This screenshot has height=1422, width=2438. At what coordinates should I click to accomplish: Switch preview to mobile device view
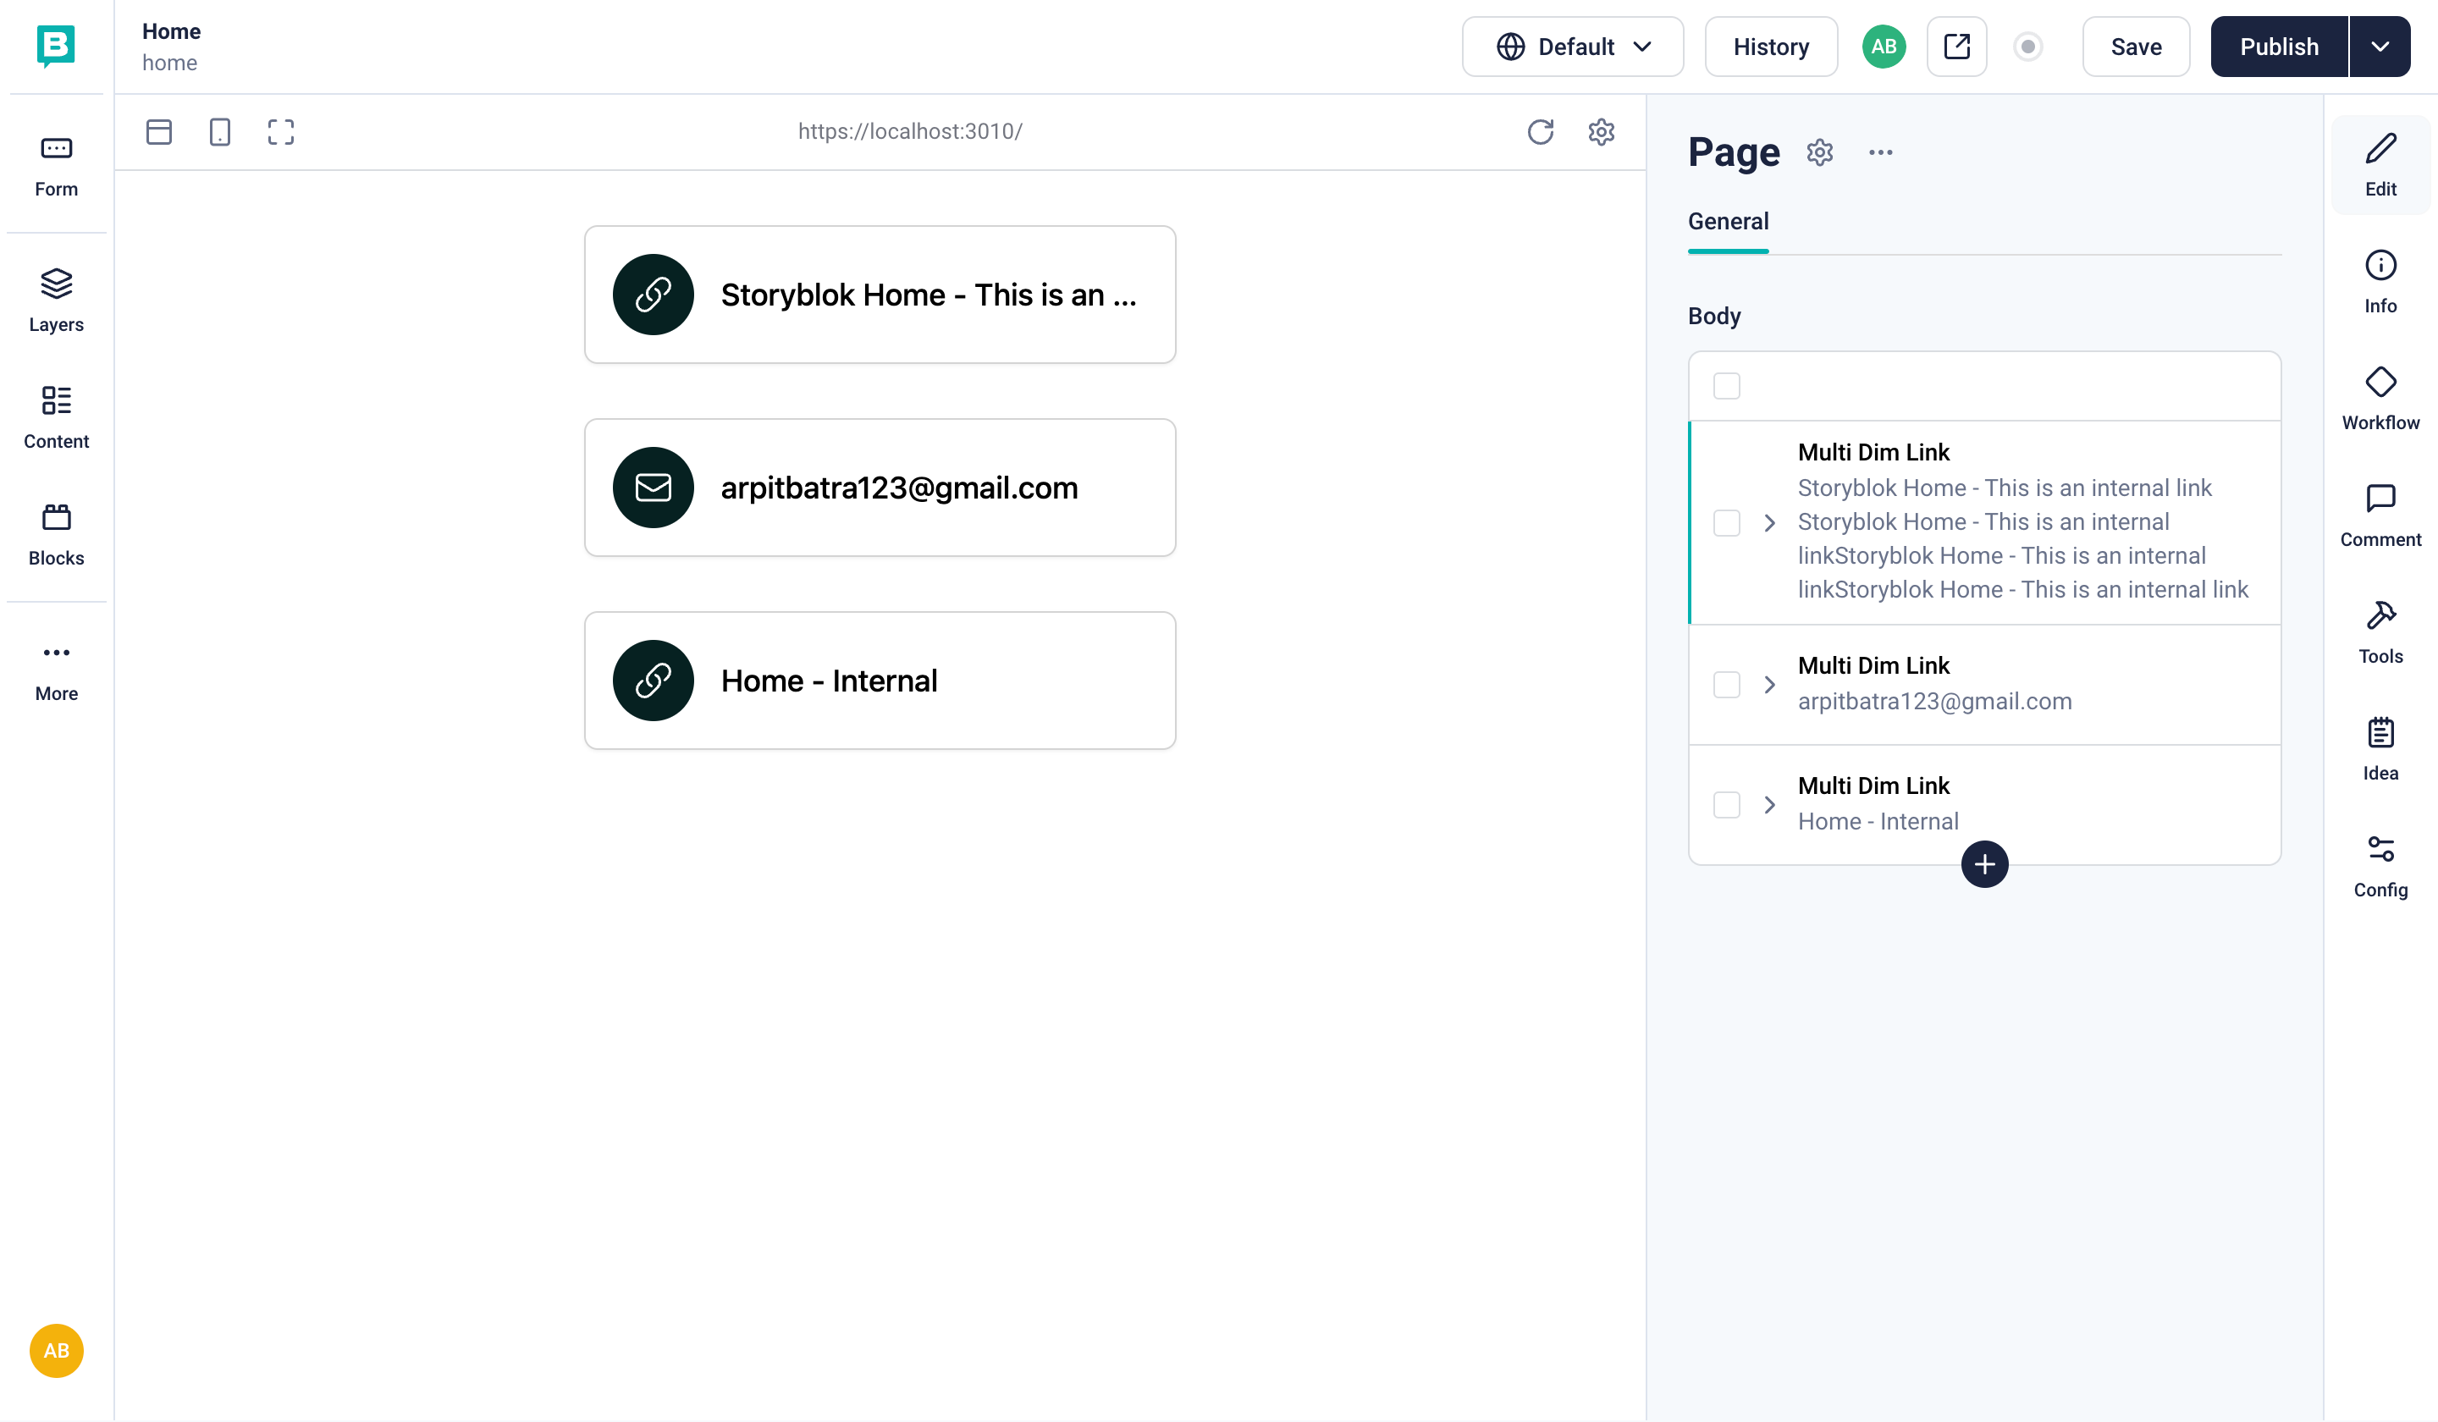click(x=219, y=131)
